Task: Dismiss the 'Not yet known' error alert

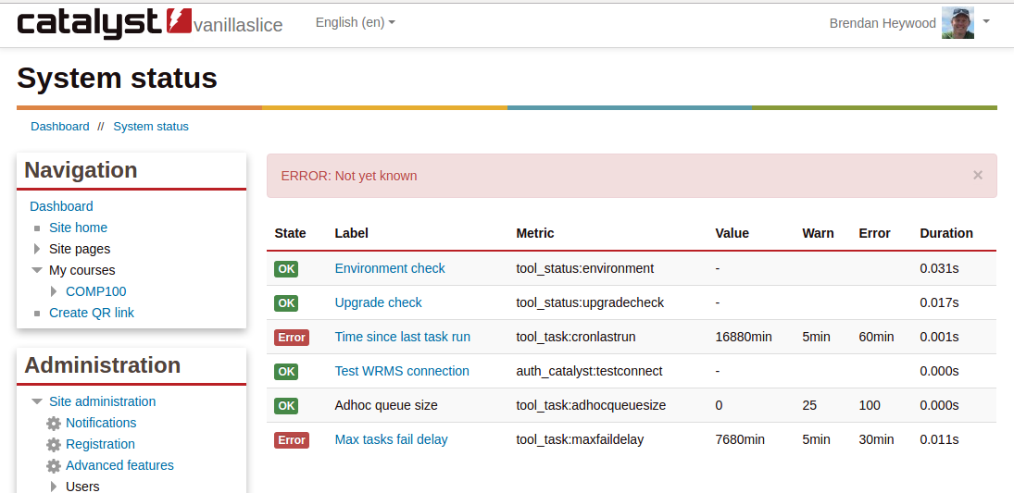Action: 978,175
